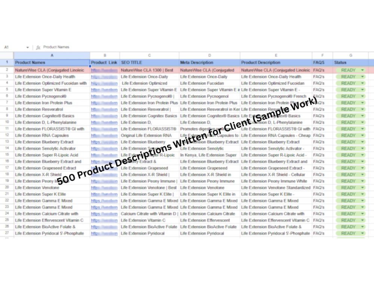Select cell Life Extension FLORASSIST® GI with in column A
This screenshot has height=281, width=374.
coord(52,129)
